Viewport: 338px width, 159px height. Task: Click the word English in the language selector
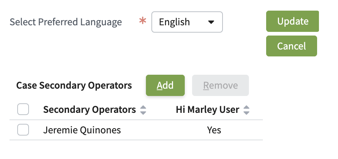click(174, 22)
